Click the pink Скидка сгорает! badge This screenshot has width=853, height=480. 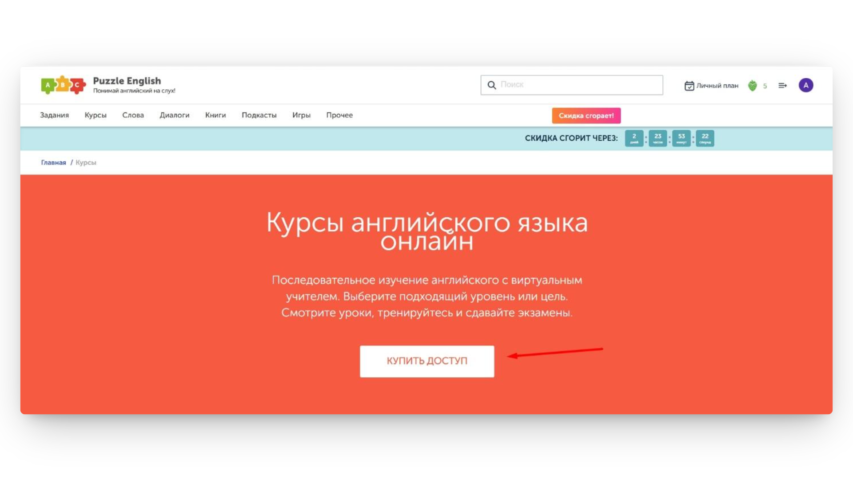tap(586, 116)
